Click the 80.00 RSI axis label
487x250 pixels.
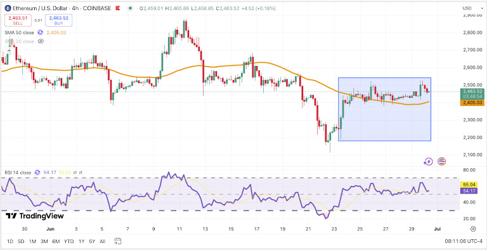tap(469, 170)
